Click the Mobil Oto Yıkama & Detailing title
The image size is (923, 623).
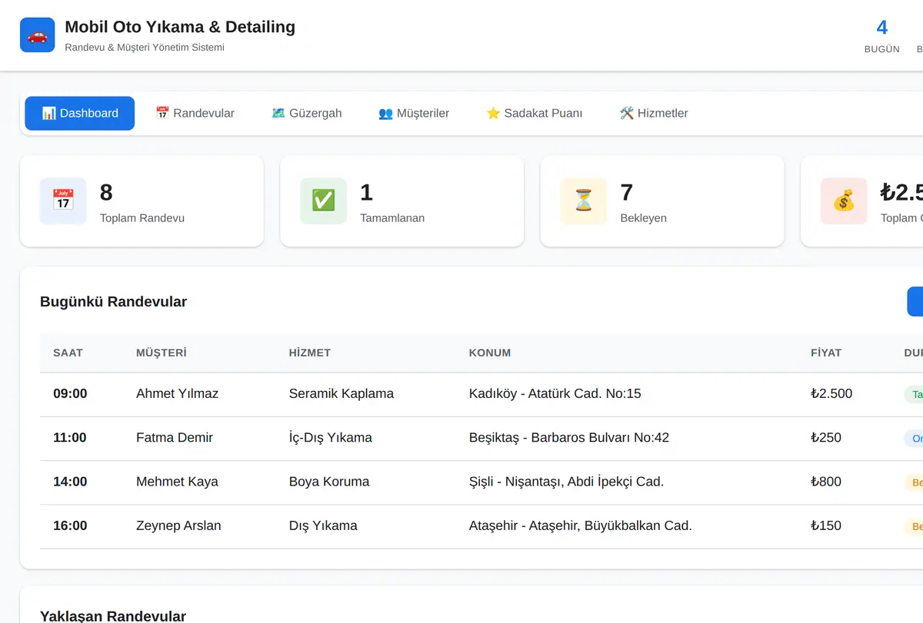[x=180, y=27]
